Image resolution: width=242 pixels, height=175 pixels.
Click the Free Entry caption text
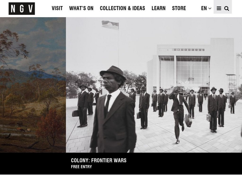point(81,167)
